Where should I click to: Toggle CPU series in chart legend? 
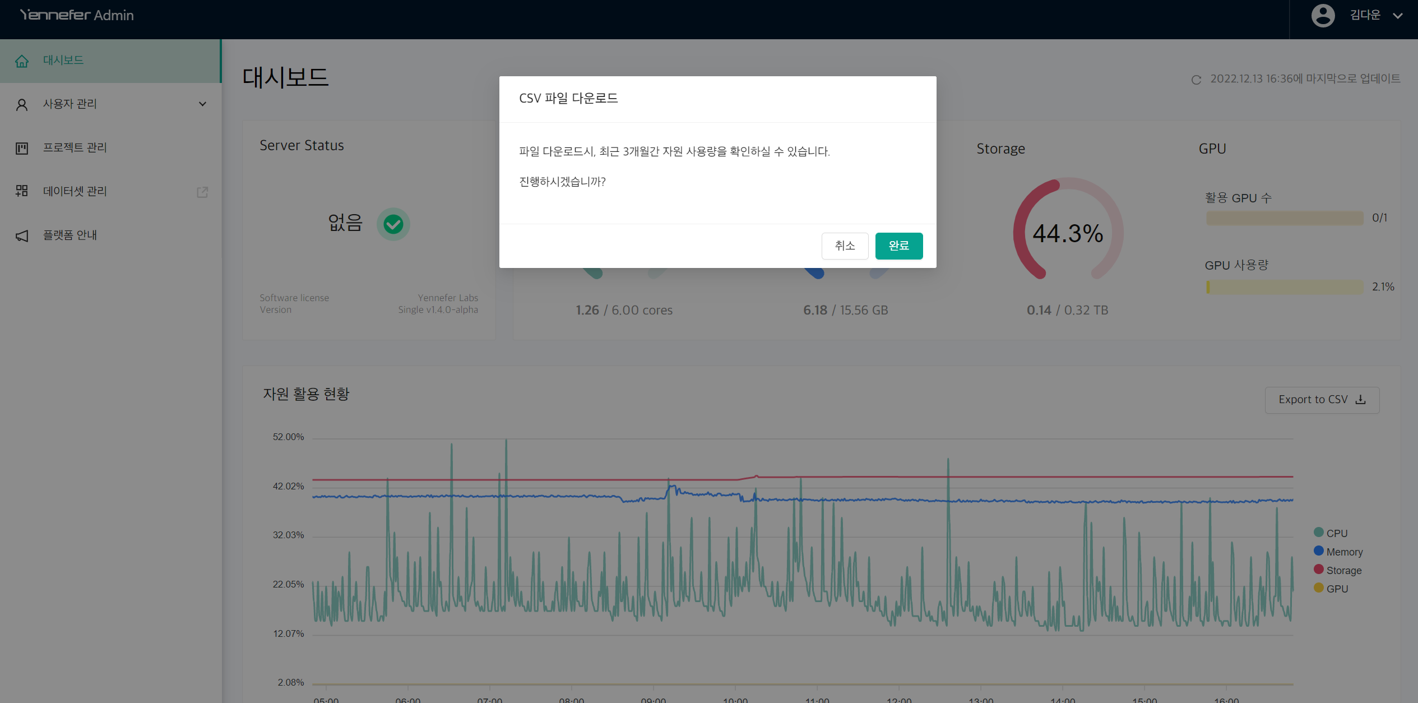tap(1331, 533)
